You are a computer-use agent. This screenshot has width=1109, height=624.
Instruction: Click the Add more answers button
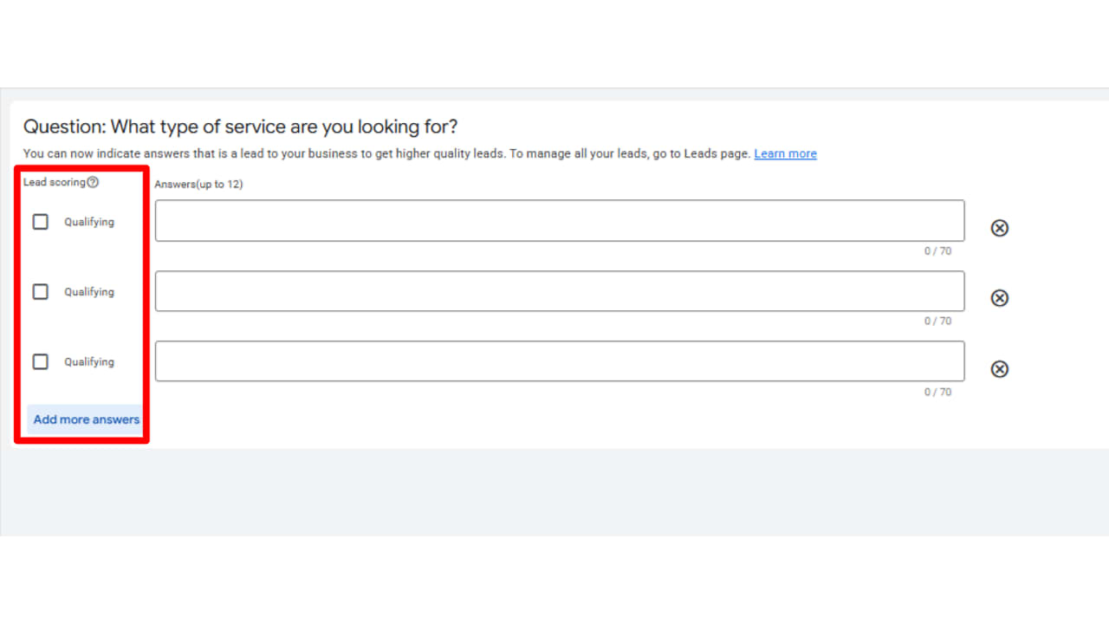pyautogui.click(x=86, y=419)
